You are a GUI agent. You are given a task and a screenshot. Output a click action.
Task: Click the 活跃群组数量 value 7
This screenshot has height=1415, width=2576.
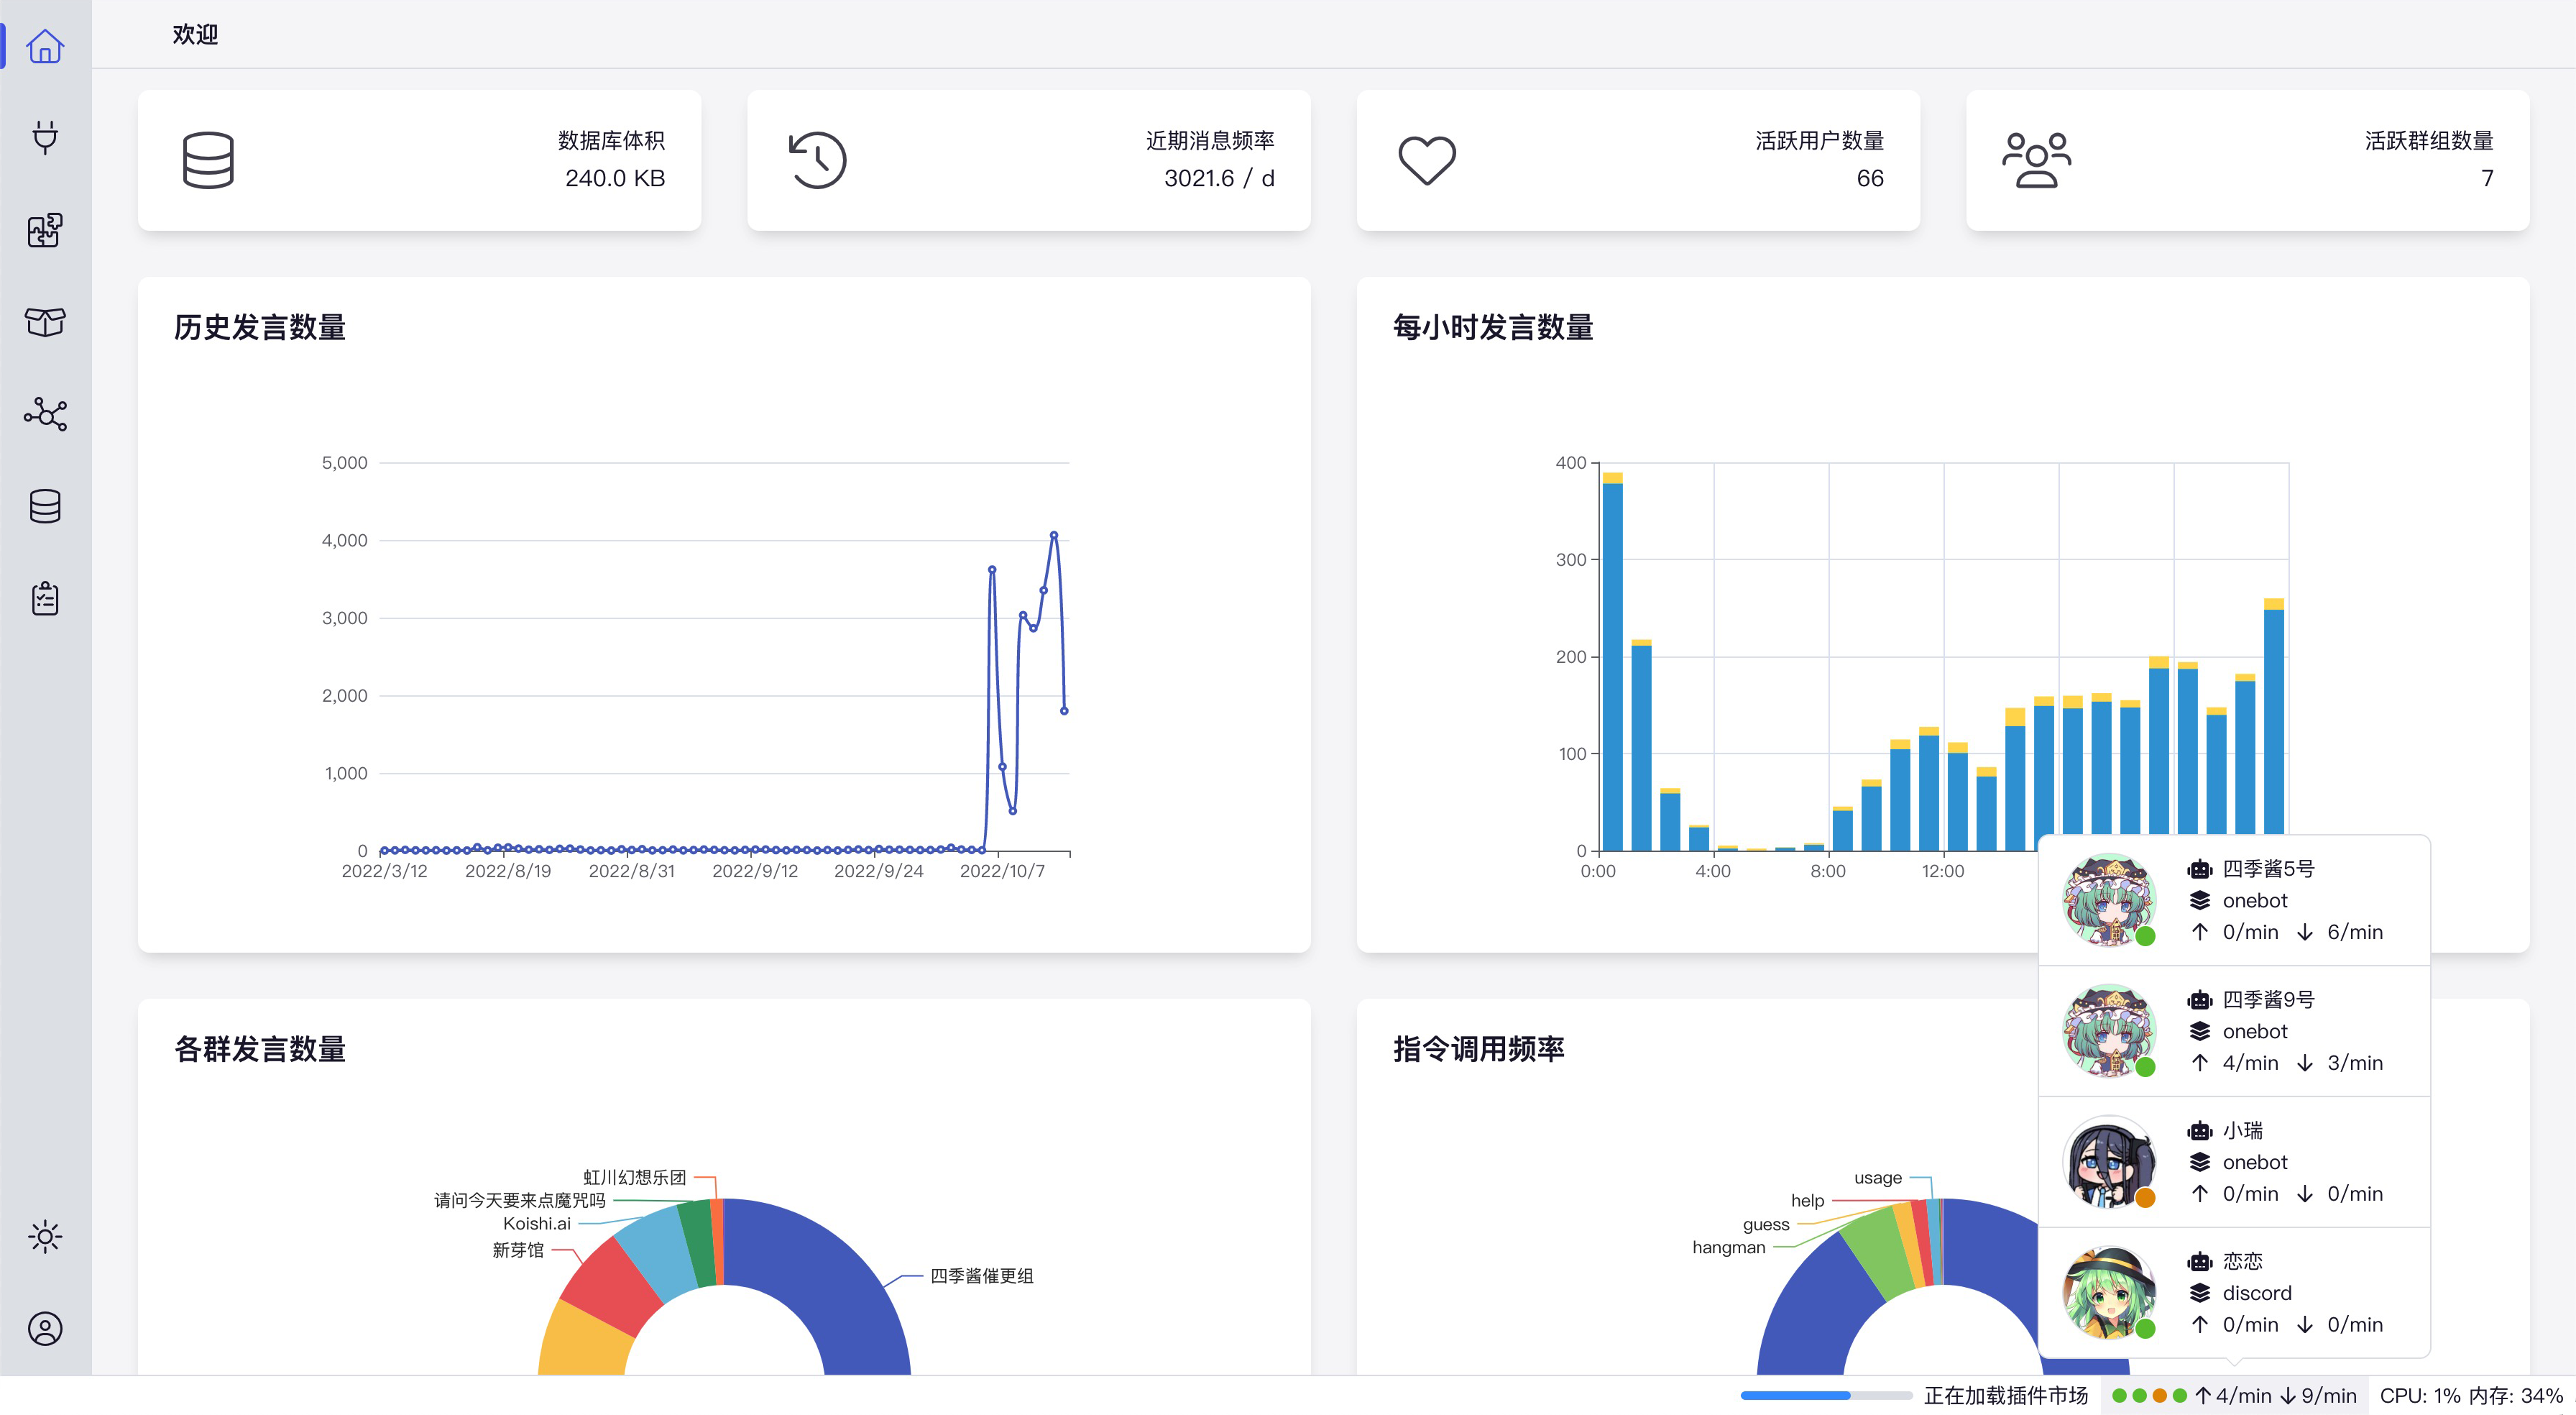coord(2487,178)
